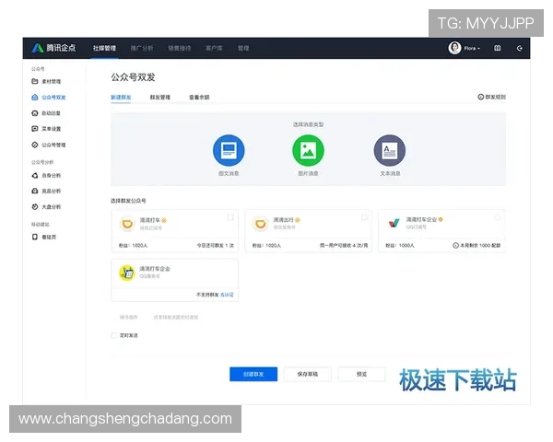Image resolution: width=553 pixels, height=442 pixels.
Task: Open 客户库 top menu
Action: [x=214, y=48]
